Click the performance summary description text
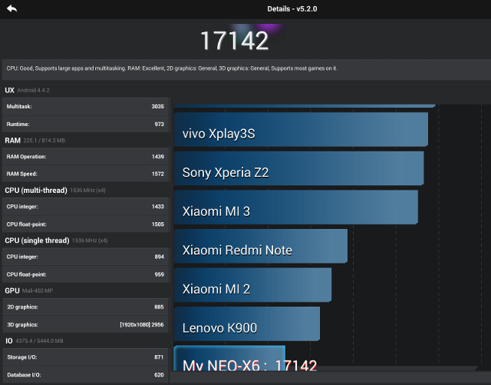 172,68
